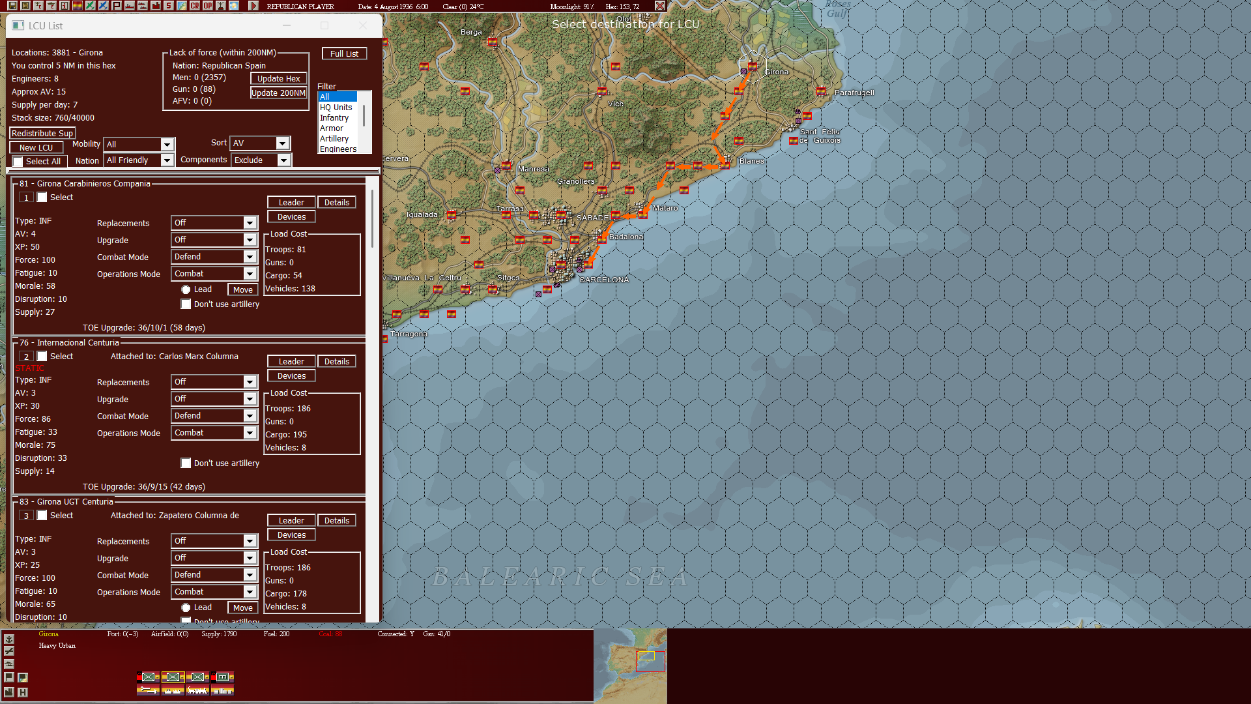Click the blue aircraft icon in the toolbar
Image resolution: width=1251 pixels, height=704 pixels.
coord(102,6)
